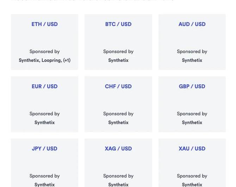Select the AUD / USD feed title
Image resolution: width=236 pixels, height=187 pixels.
[x=192, y=24]
